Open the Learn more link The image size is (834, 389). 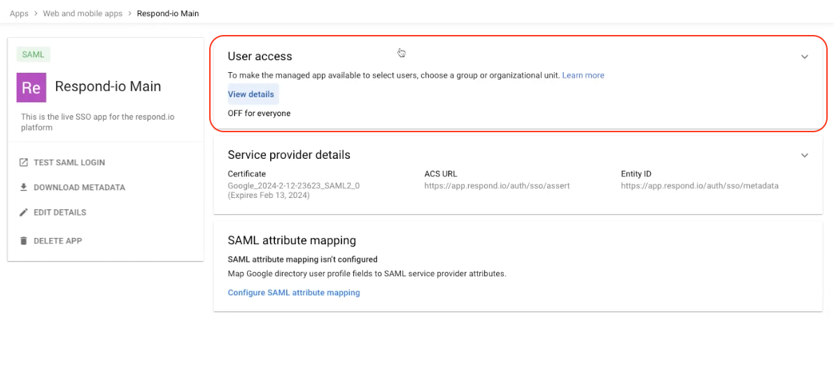583,76
